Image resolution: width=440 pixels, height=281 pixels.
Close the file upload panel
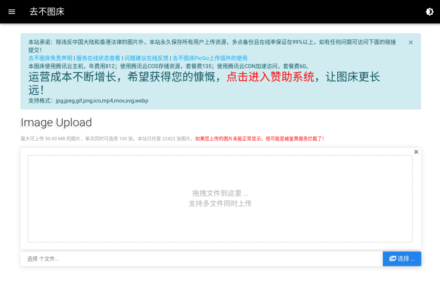click(x=416, y=152)
